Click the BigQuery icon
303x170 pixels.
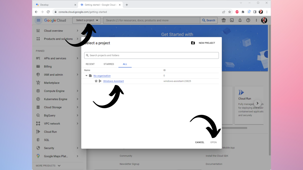pos(38,115)
